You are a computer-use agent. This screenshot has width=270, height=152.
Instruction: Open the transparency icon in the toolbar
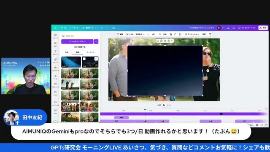point(180,34)
